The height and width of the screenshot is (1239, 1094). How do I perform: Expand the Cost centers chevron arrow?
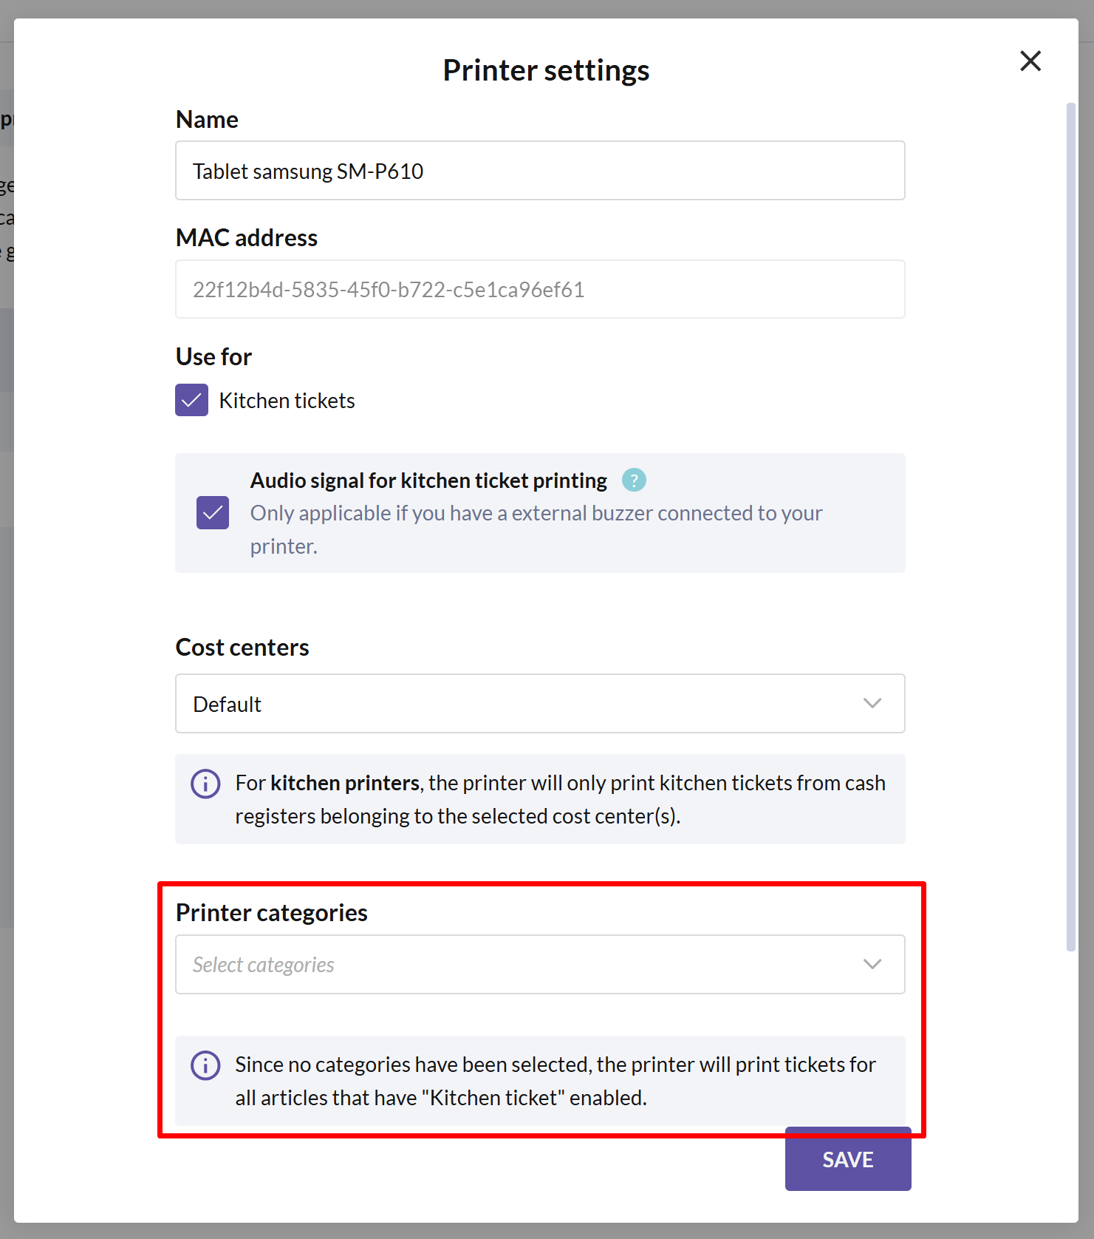coord(872,703)
